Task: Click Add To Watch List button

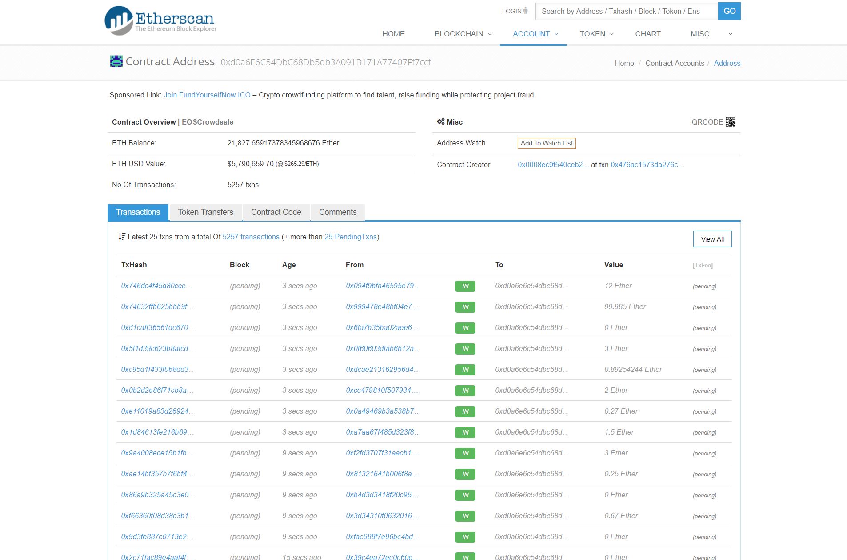Action: tap(547, 143)
